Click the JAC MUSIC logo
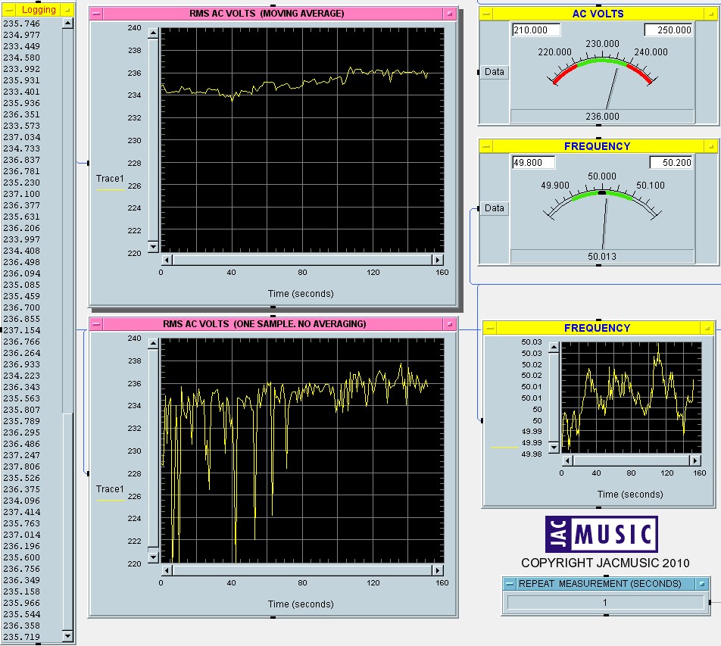721x646 pixels. (602, 535)
